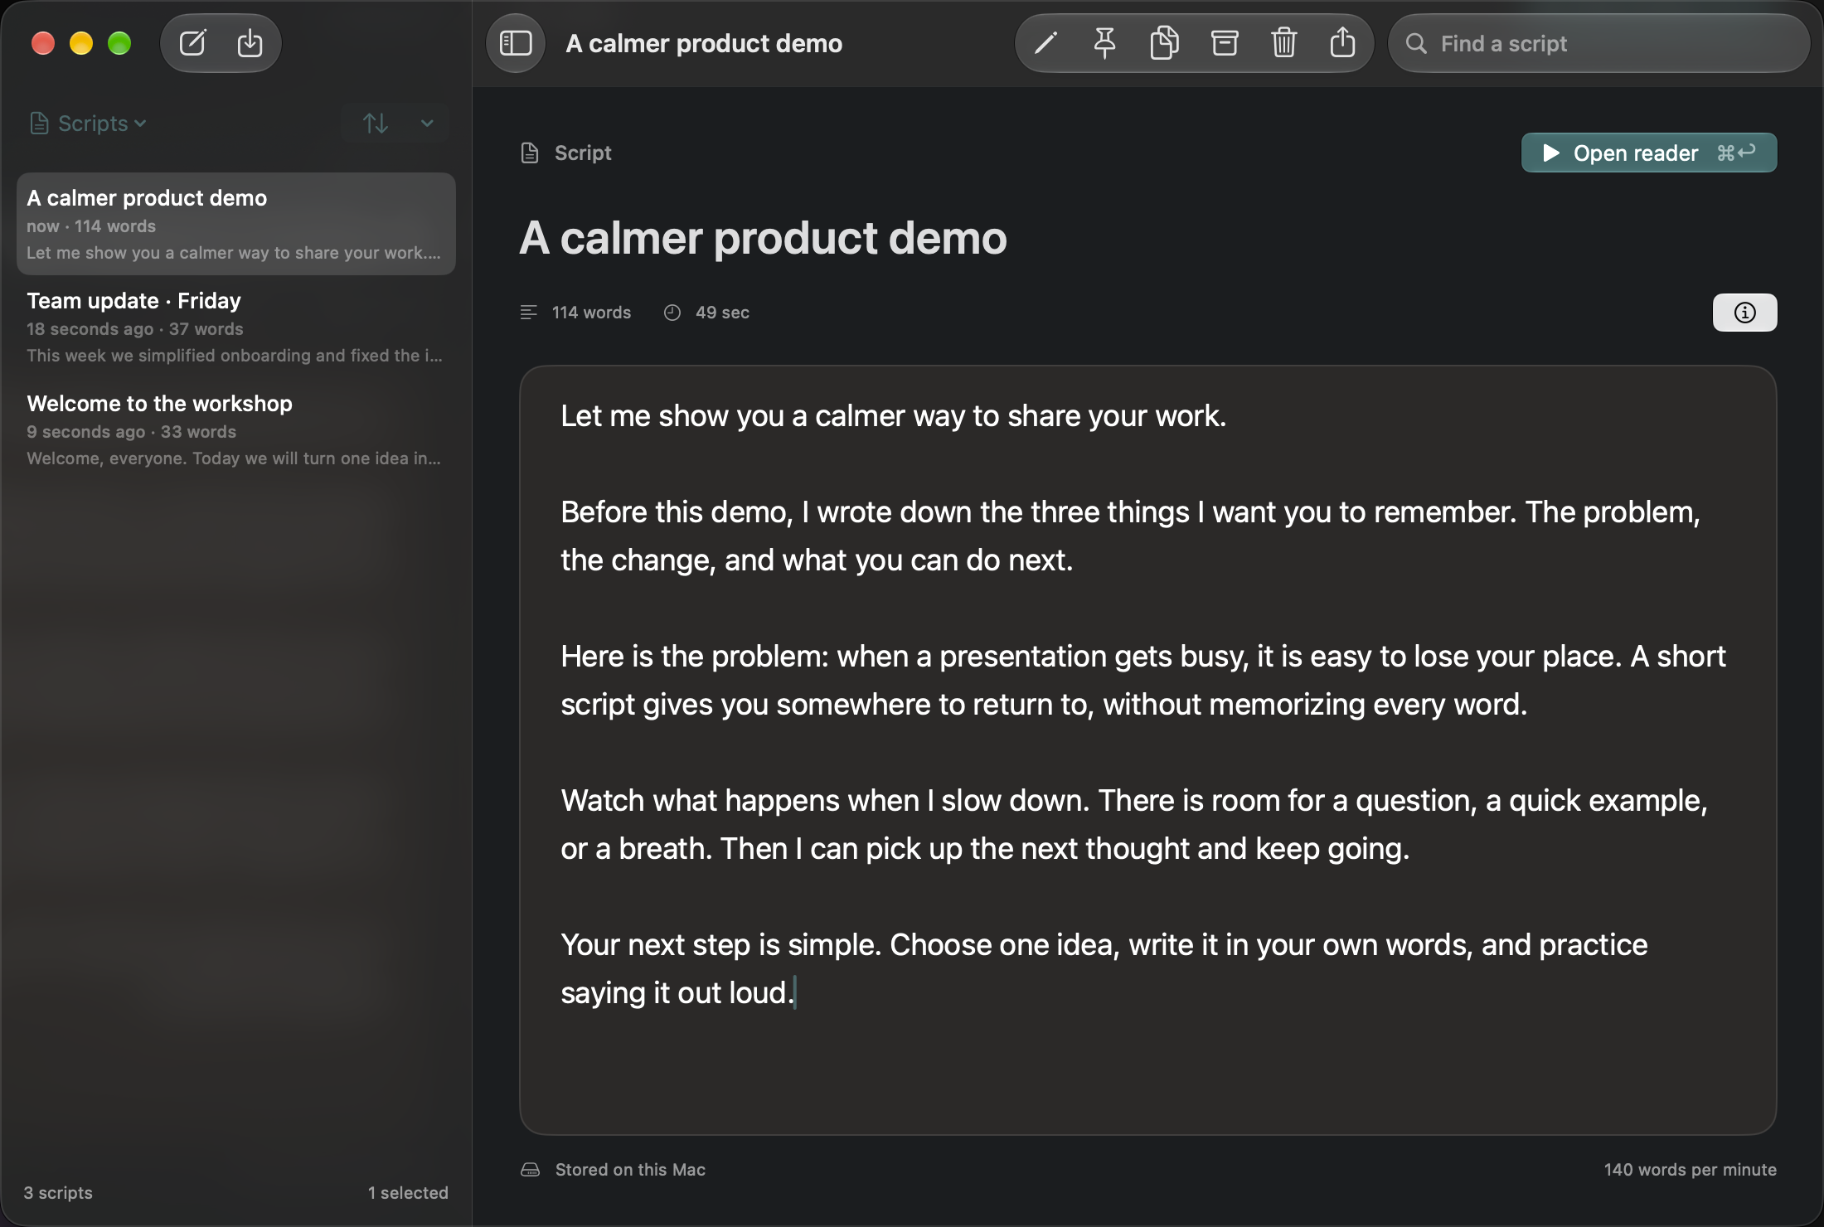The height and width of the screenshot is (1227, 1824).
Task: Click the lines icon beside 114 words
Action: (x=528, y=313)
